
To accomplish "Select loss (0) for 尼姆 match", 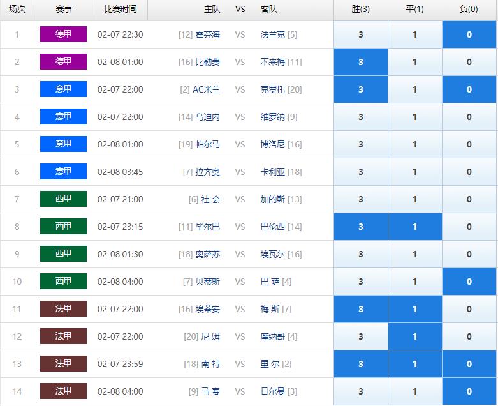I will coord(469,336).
